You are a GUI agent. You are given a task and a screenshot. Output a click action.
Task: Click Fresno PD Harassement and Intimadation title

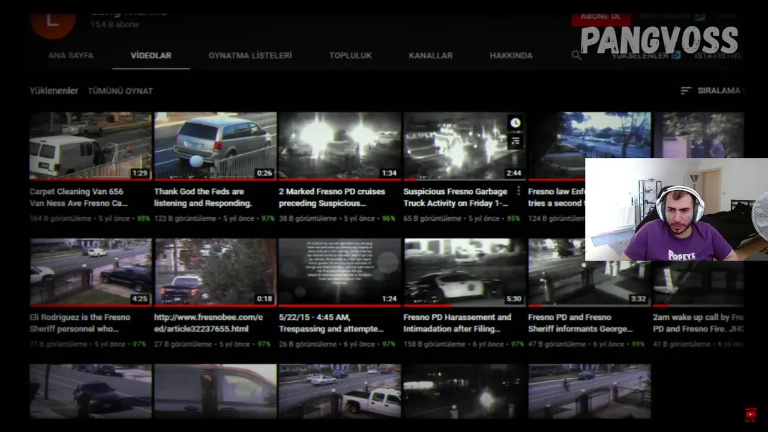click(457, 323)
